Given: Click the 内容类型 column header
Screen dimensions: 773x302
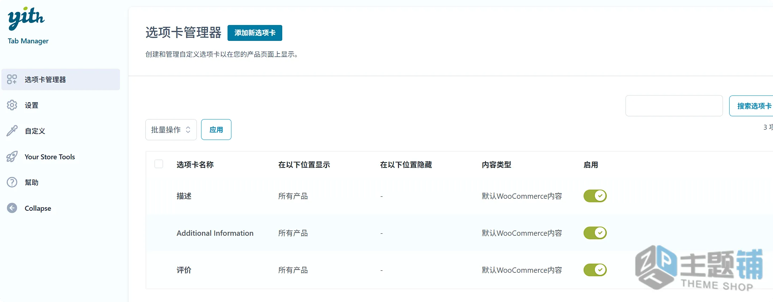Looking at the screenshot, I should tap(496, 165).
